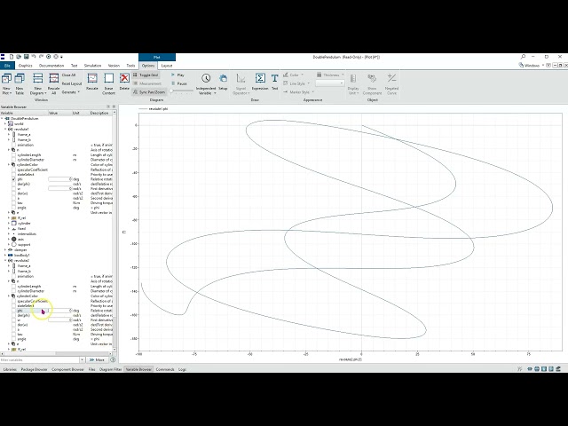The height and width of the screenshot is (426, 568).
Task: Click the Filter variables input field
Action: (x=40, y=359)
